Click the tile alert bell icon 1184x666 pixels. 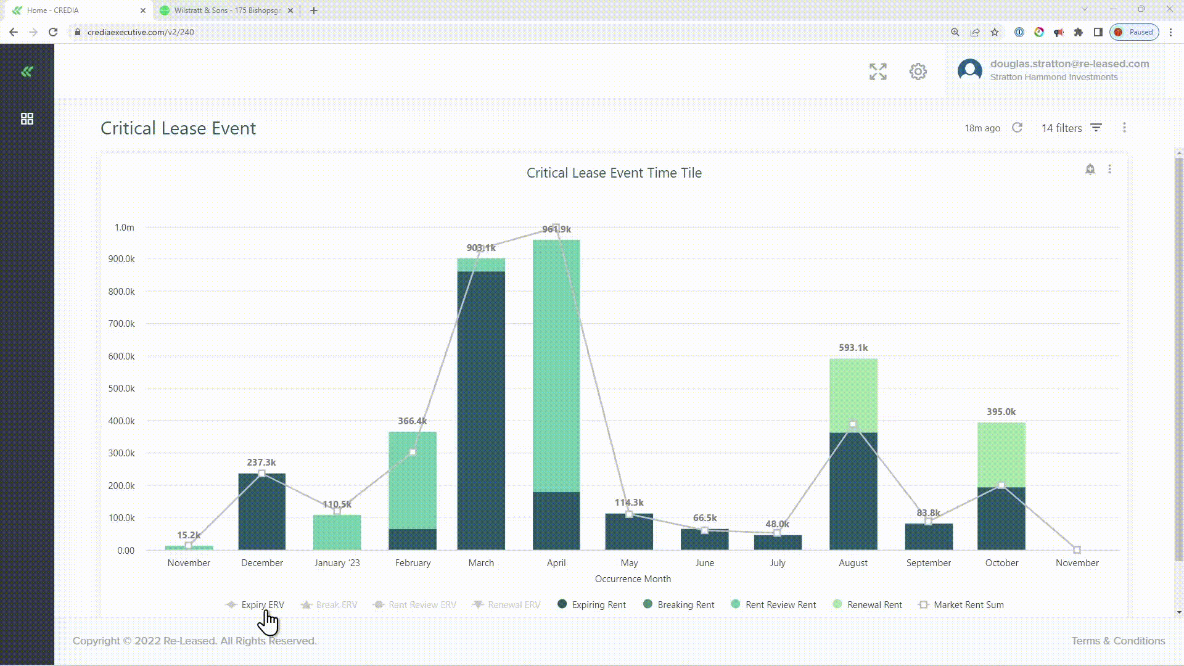point(1090,169)
